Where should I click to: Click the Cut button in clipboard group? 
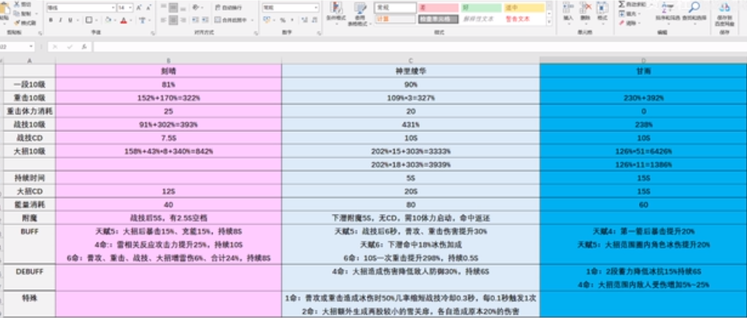pyautogui.click(x=23, y=4)
